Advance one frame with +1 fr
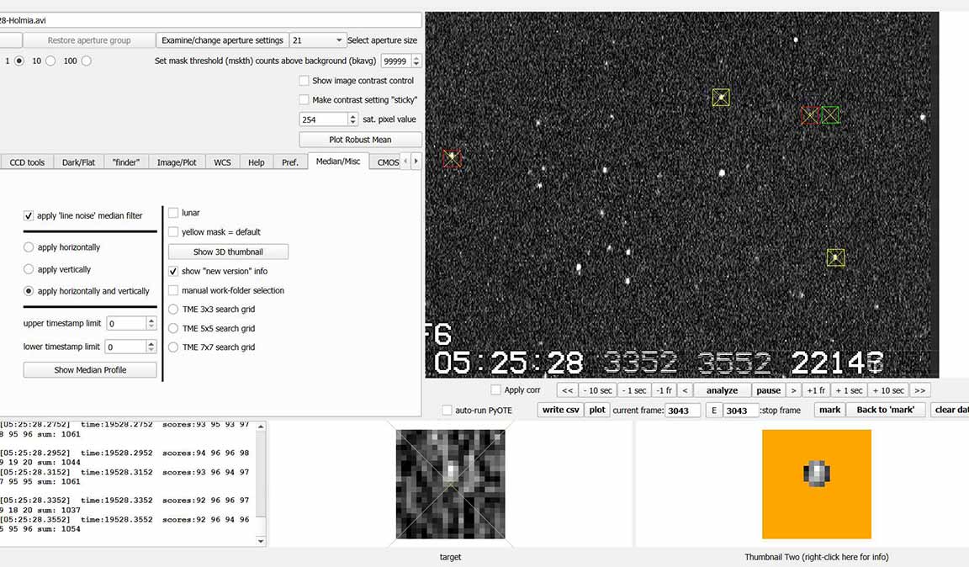 tap(816, 390)
